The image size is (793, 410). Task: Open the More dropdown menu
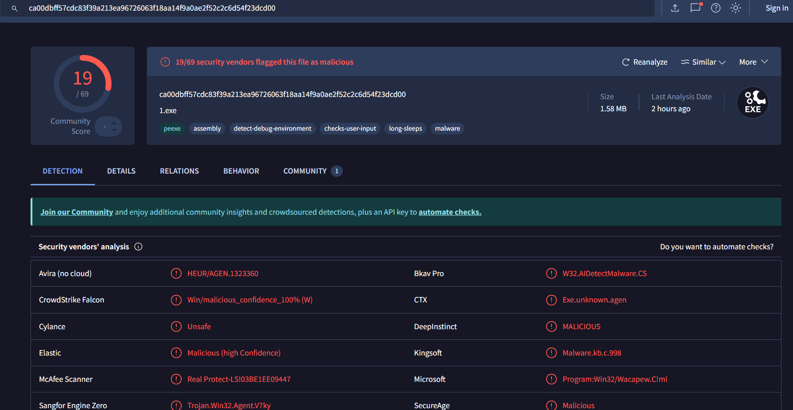754,62
